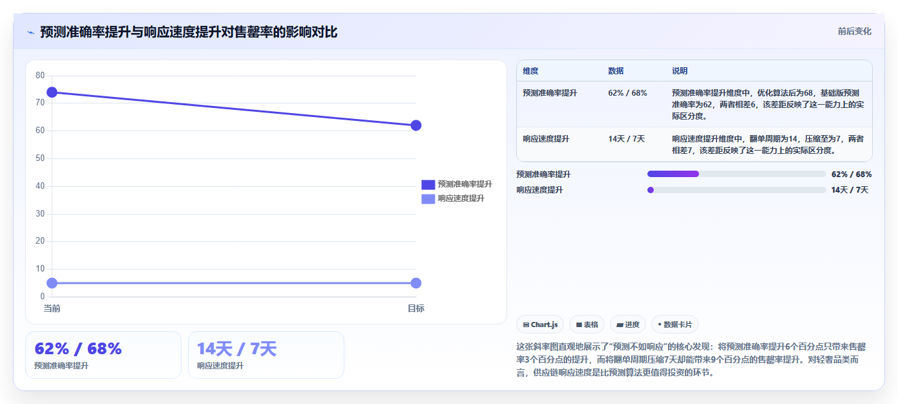The width and height of the screenshot is (898, 404).
Task: Click the 表格 tag
Action: (x=587, y=324)
